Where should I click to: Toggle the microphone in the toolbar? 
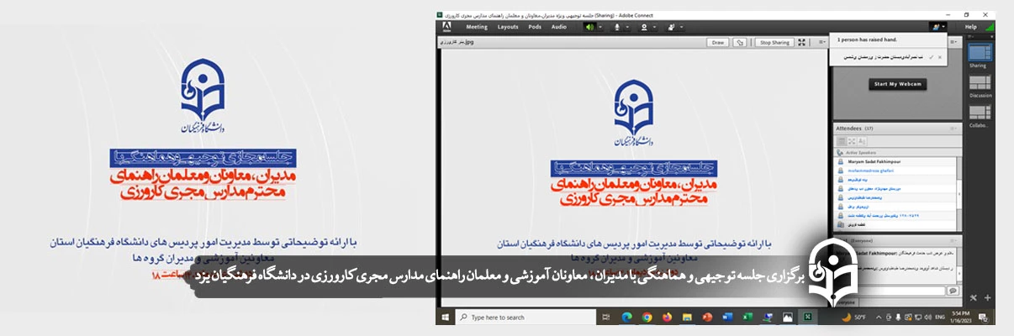[x=616, y=27]
